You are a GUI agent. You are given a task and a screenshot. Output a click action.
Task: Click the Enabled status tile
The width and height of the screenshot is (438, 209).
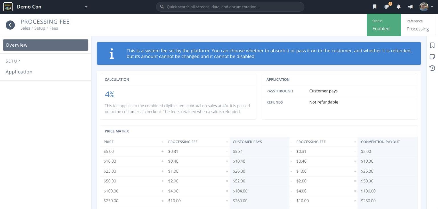point(384,25)
